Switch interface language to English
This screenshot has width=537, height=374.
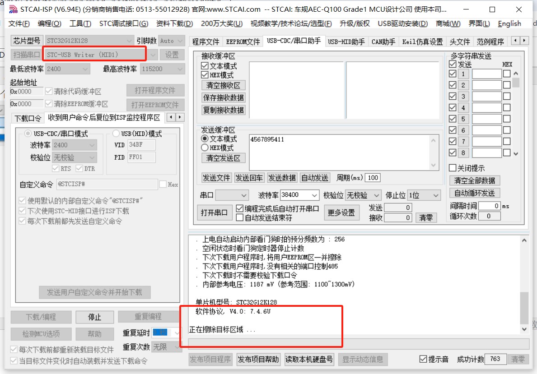coord(509,23)
